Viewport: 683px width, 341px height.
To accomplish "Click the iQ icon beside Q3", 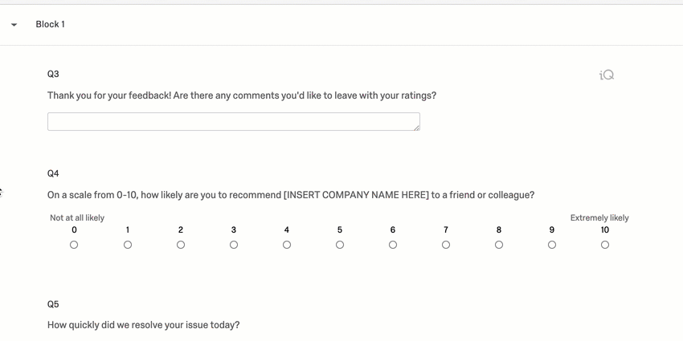I will (607, 75).
